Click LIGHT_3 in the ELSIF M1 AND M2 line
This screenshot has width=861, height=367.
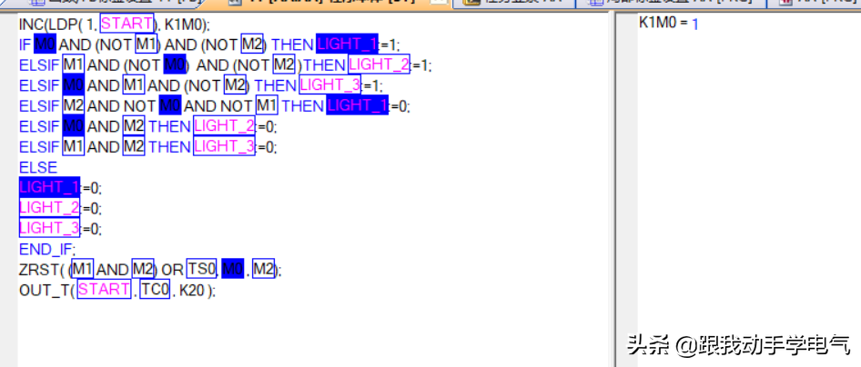tap(223, 147)
